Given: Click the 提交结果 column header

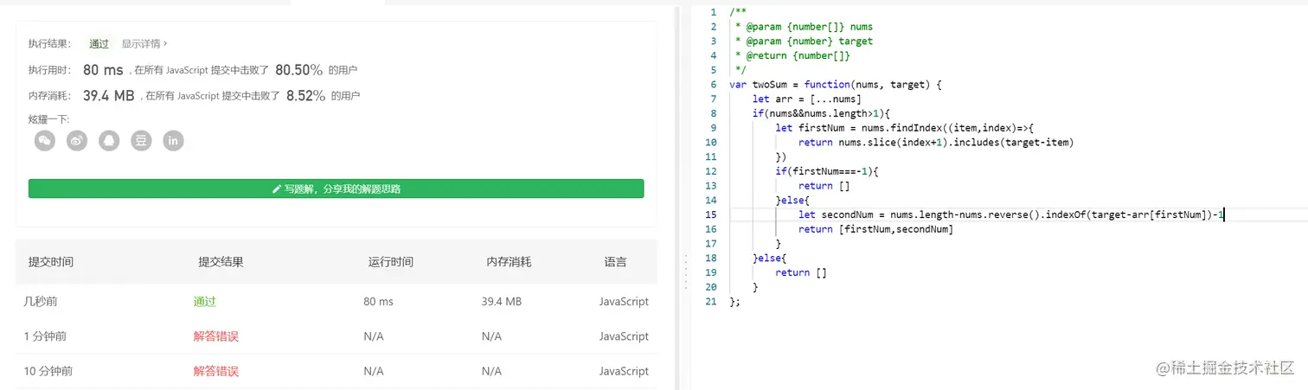Looking at the screenshot, I should [x=221, y=262].
